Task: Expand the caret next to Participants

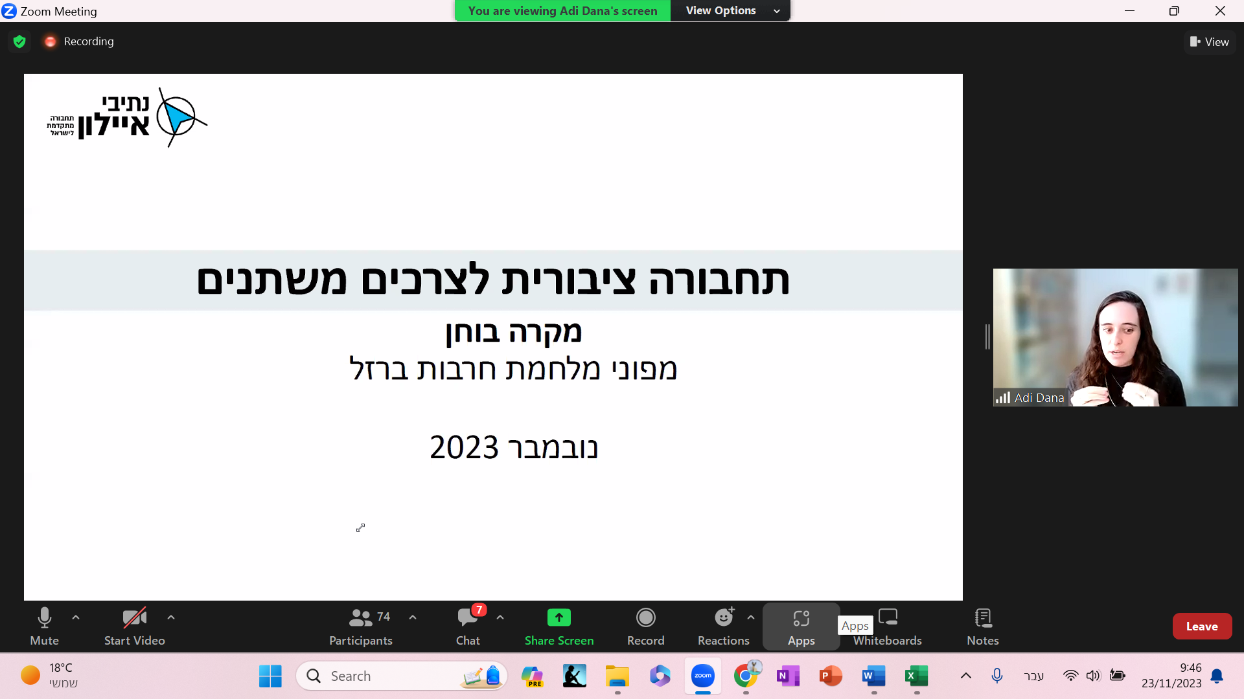Action: (x=413, y=617)
